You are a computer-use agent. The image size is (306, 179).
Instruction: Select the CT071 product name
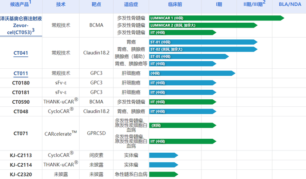pos(21,133)
